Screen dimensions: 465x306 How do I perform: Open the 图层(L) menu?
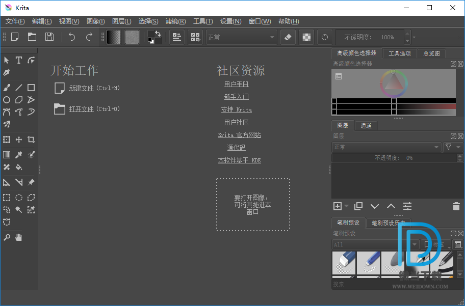pyautogui.click(x=121, y=21)
